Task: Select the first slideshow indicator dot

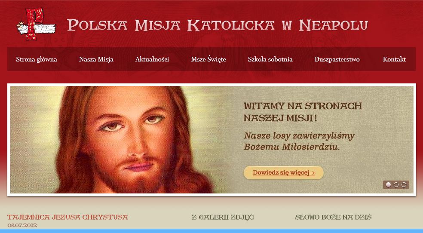Action: [x=388, y=185]
